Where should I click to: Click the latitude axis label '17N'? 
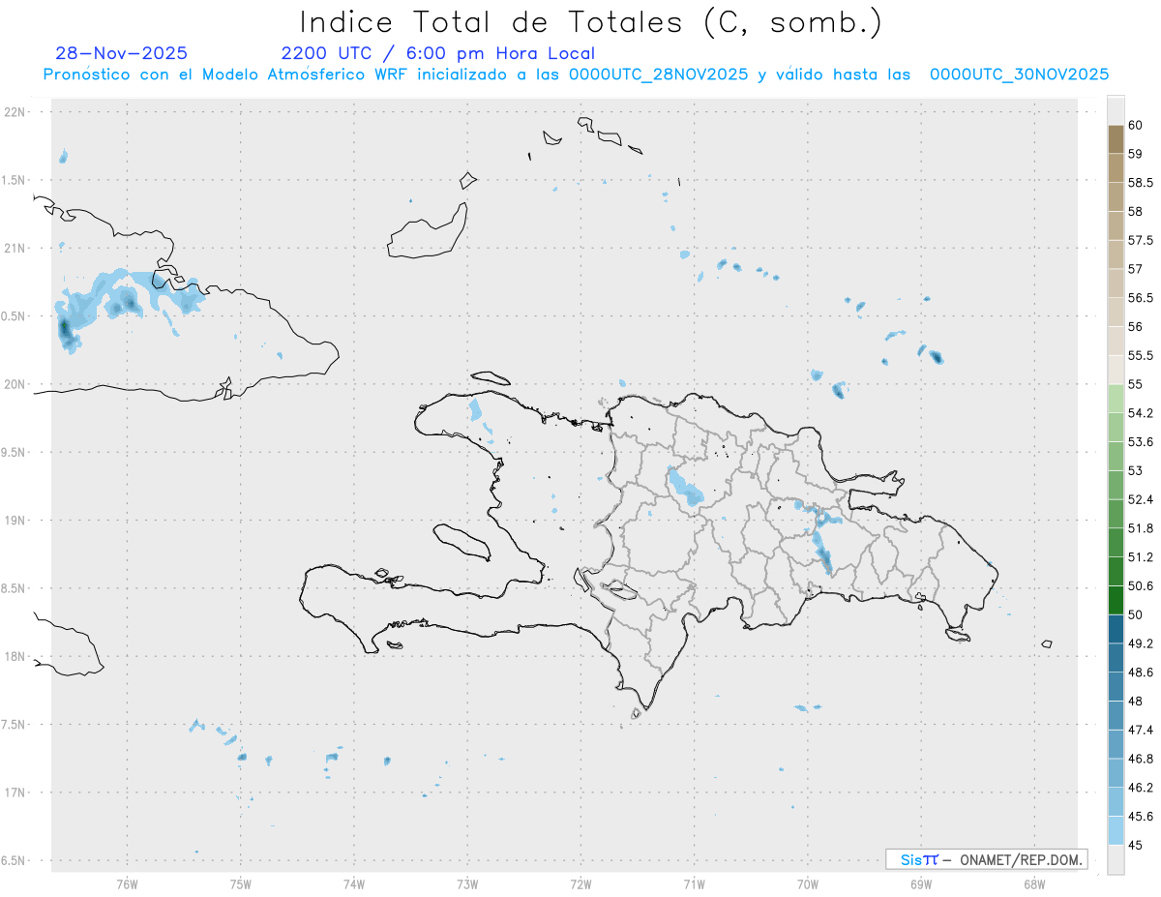(15, 792)
